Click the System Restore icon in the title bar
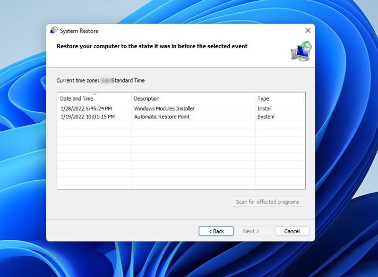 (54, 30)
